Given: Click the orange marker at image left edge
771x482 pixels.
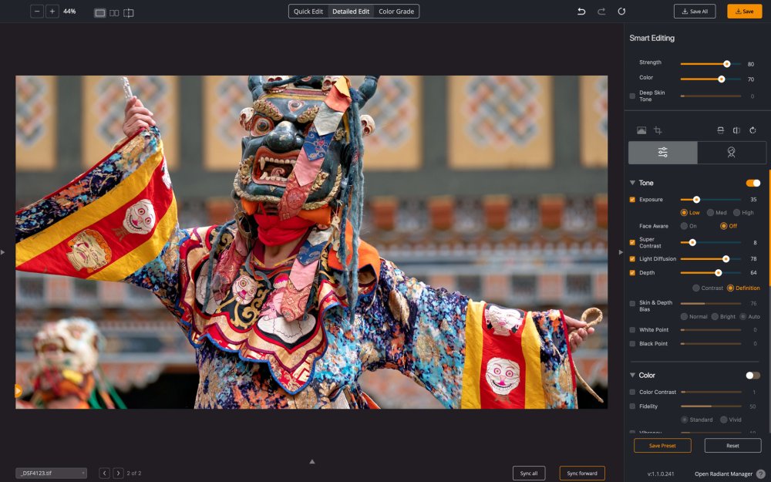Looking at the screenshot, I should click(x=19, y=391).
